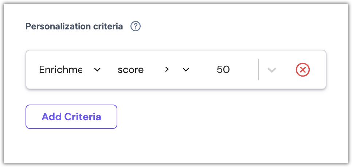Image resolution: width=352 pixels, height=167 pixels.
Task: Click the Personalization criteria heading
Action: pos(74,27)
